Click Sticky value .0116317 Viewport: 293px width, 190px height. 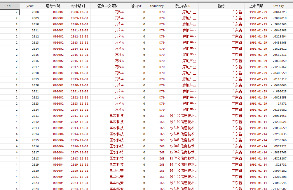coord(280,79)
